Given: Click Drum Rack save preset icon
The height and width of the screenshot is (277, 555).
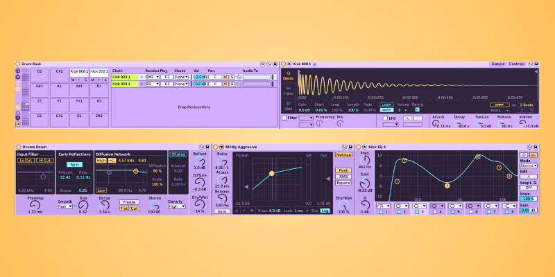Looking at the screenshot, I should (274, 64).
